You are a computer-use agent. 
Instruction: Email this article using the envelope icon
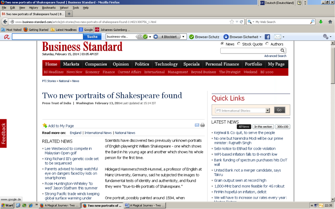[x=197, y=125]
